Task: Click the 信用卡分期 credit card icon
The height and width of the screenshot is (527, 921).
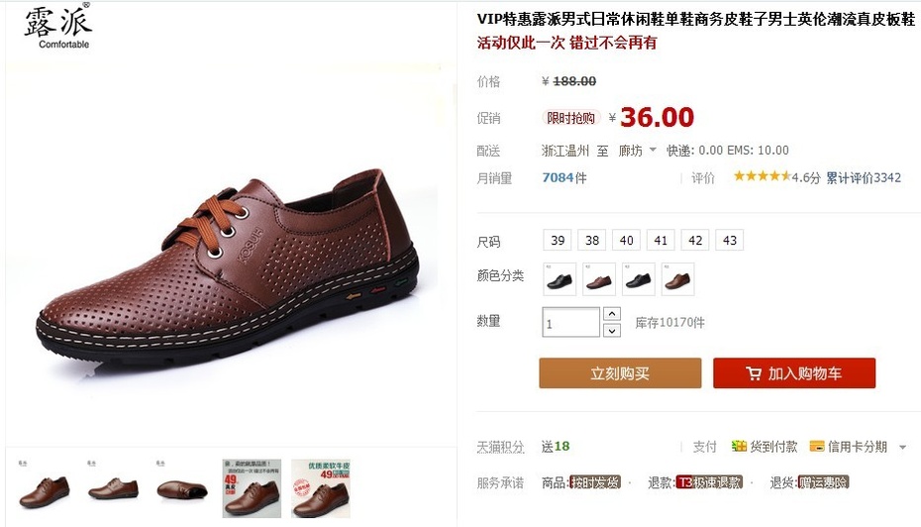Action: [816, 447]
